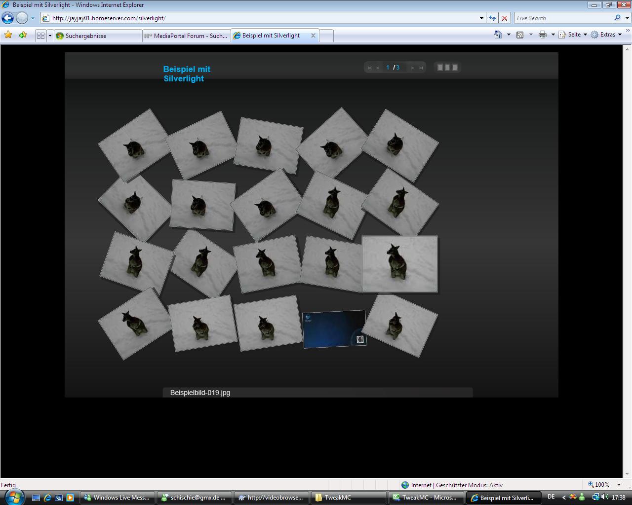Expand the Extras menu dropdown
632x505 pixels.
620,35
